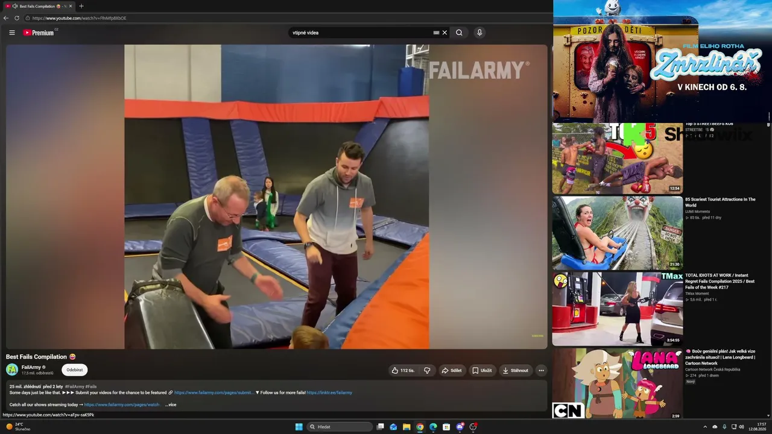The height and width of the screenshot is (434, 772).
Task: Click the taskbar Hledat search box
Action: (339, 427)
